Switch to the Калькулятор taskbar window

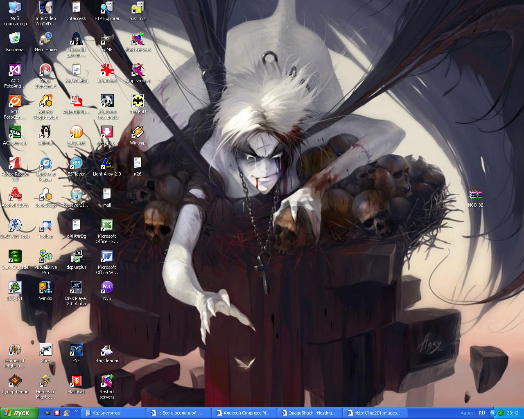[113, 413]
